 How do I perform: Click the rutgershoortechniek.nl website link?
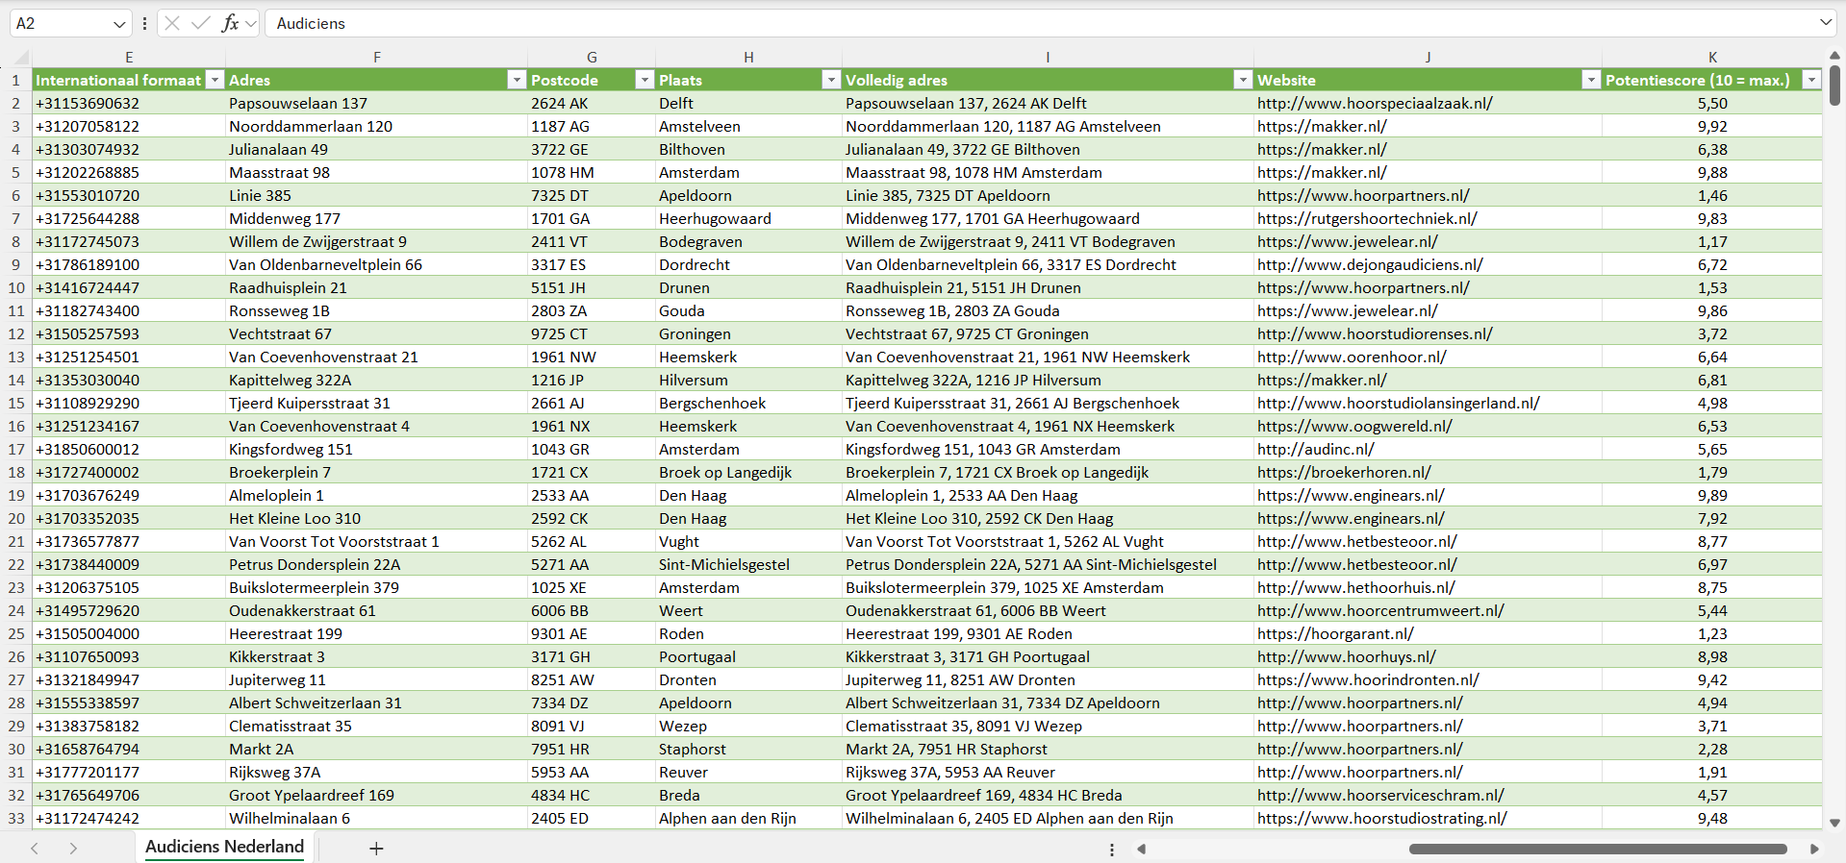tap(1366, 219)
